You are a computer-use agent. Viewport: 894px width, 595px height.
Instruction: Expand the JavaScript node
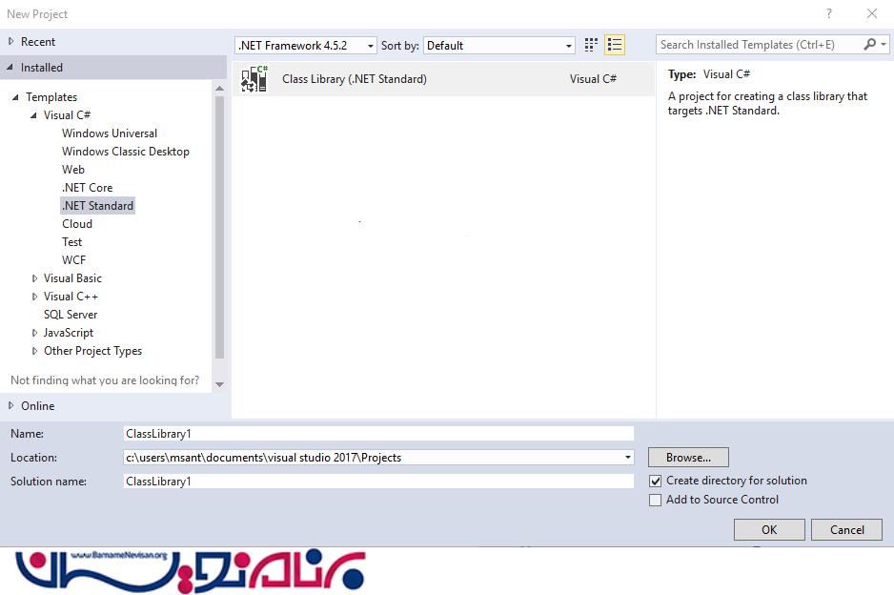[34, 333]
